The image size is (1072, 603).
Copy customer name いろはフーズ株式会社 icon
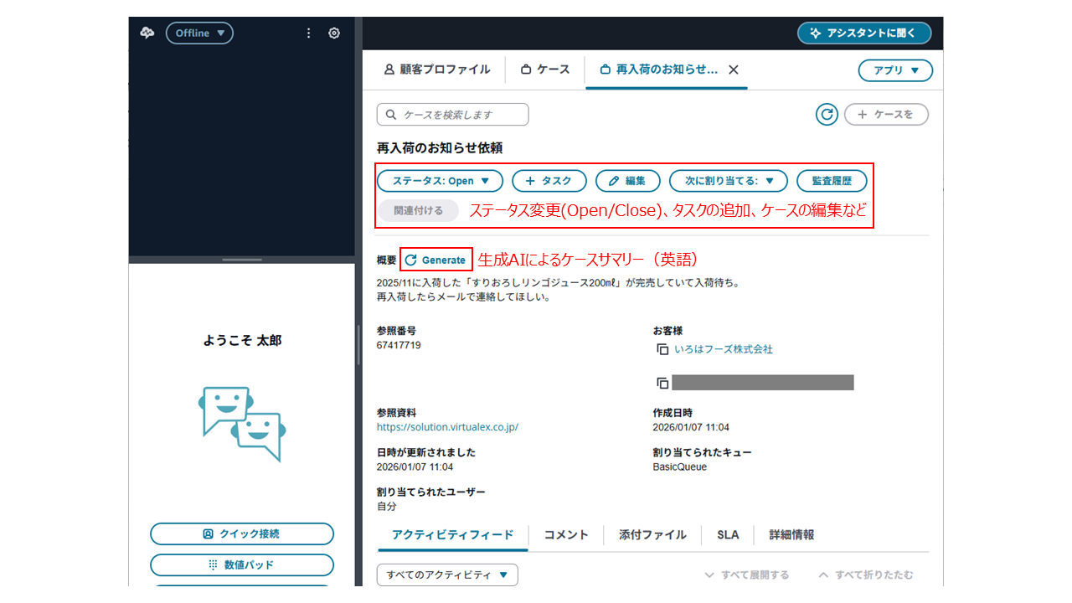point(662,349)
